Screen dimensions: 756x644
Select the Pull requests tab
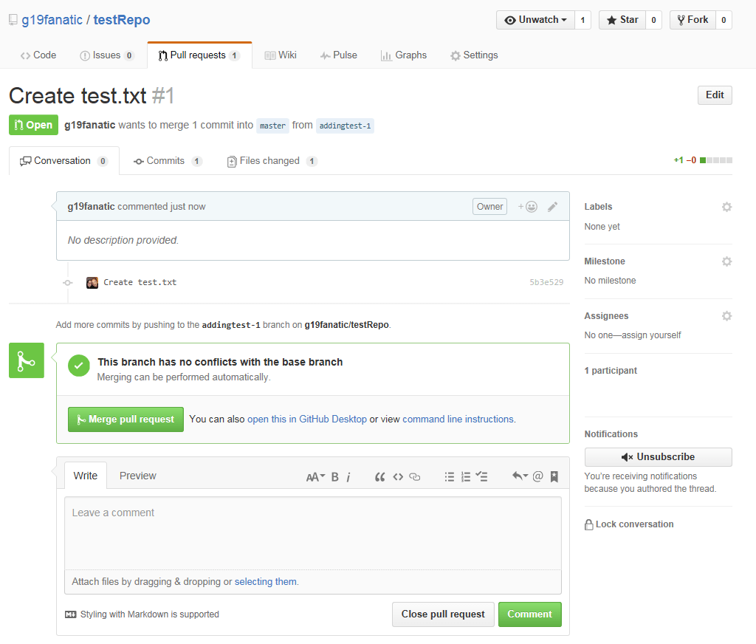[x=199, y=55]
